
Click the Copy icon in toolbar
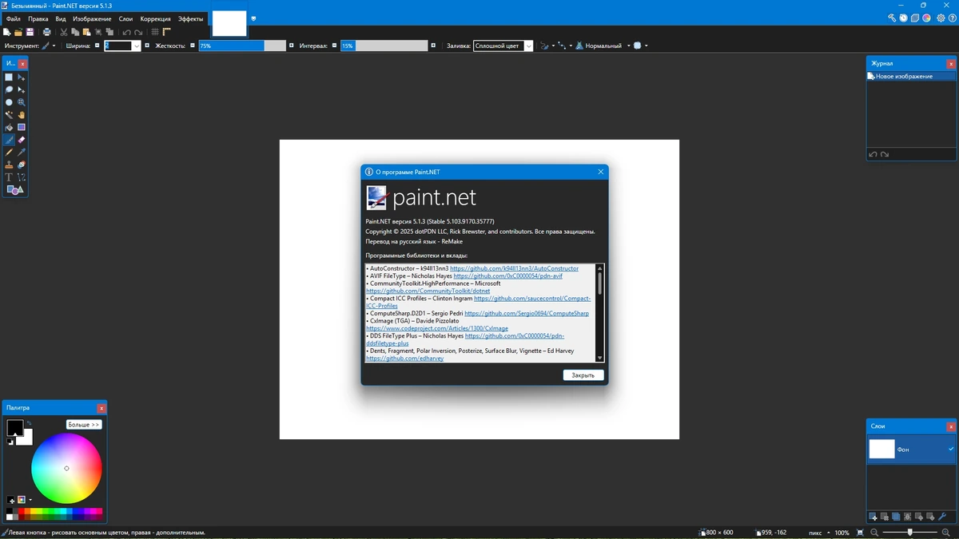click(75, 32)
